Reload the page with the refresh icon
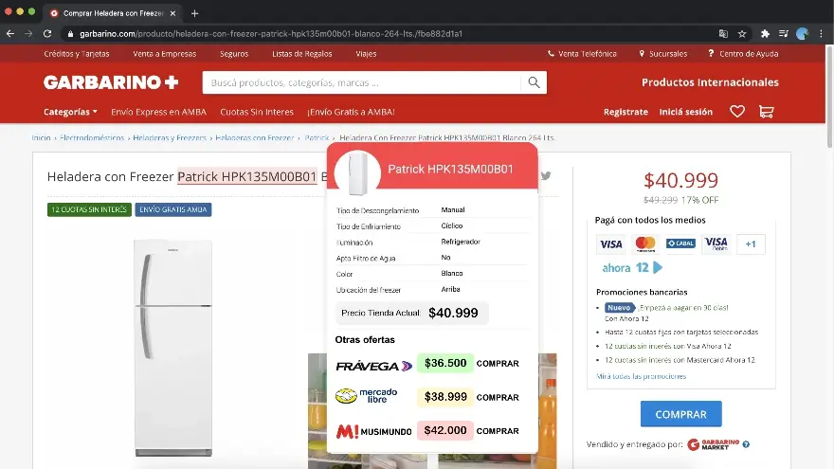 47,33
